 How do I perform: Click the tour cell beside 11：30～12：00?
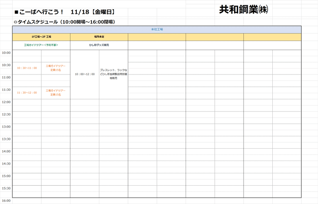tap(56, 93)
